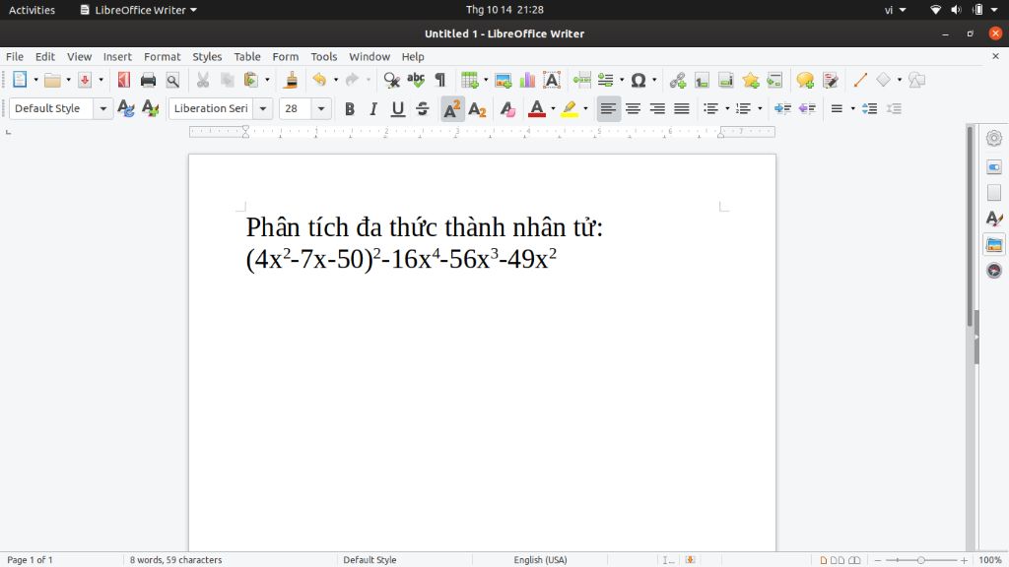The image size is (1009, 567).
Task: Print the document using the printer icon
Action: (x=148, y=80)
